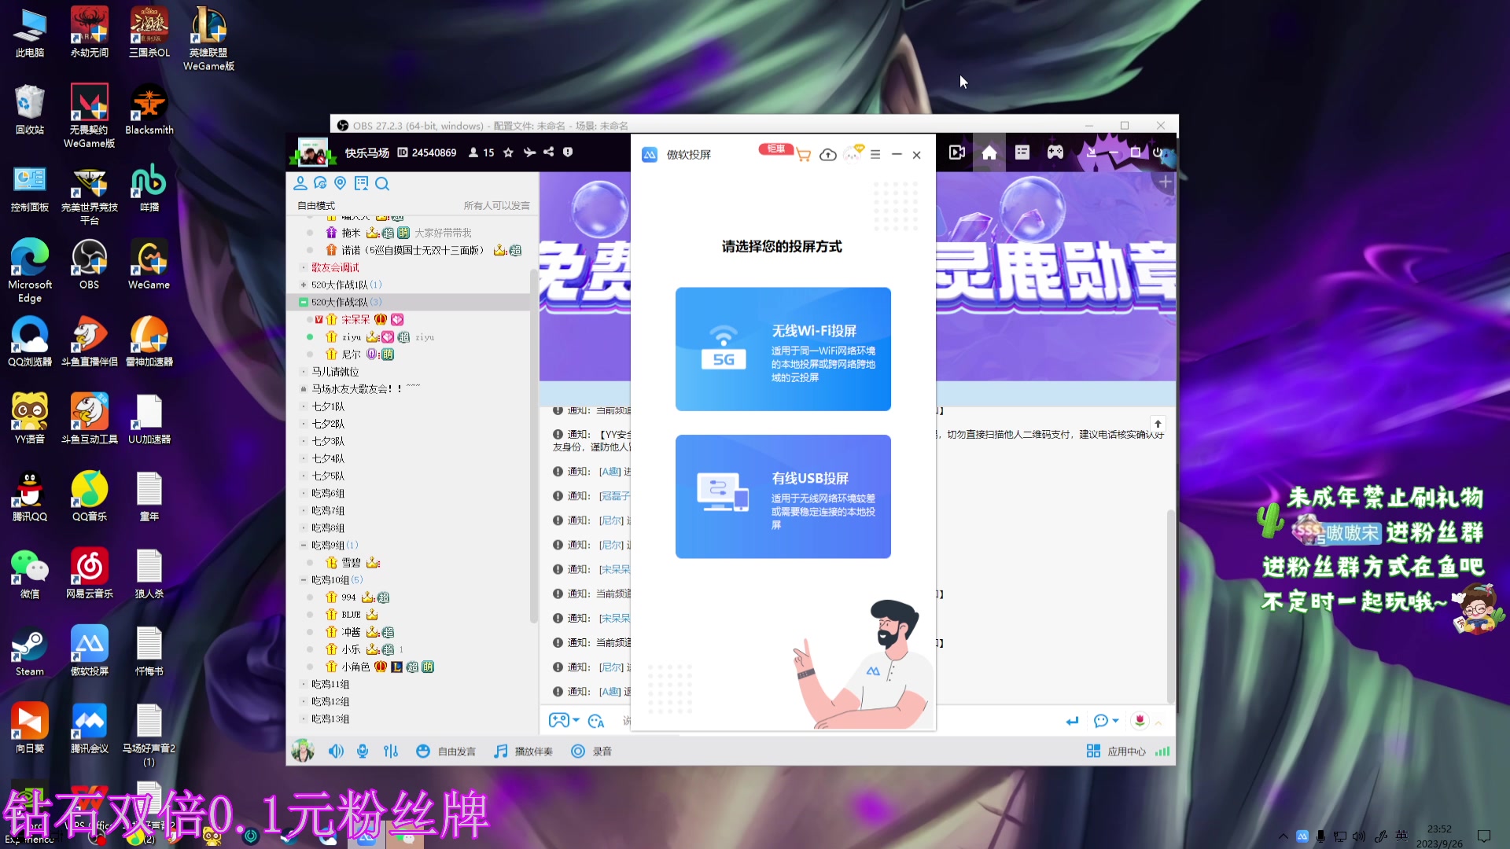Select 有线USB投屏 casting mode
Viewport: 1510px width, 849px height.
pos(783,497)
